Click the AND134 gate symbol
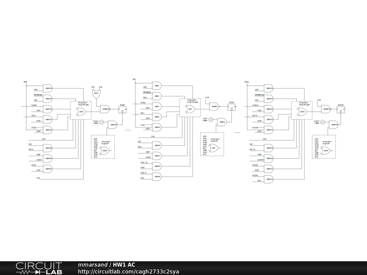The width and height of the screenshot is (367, 275). click(48, 88)
